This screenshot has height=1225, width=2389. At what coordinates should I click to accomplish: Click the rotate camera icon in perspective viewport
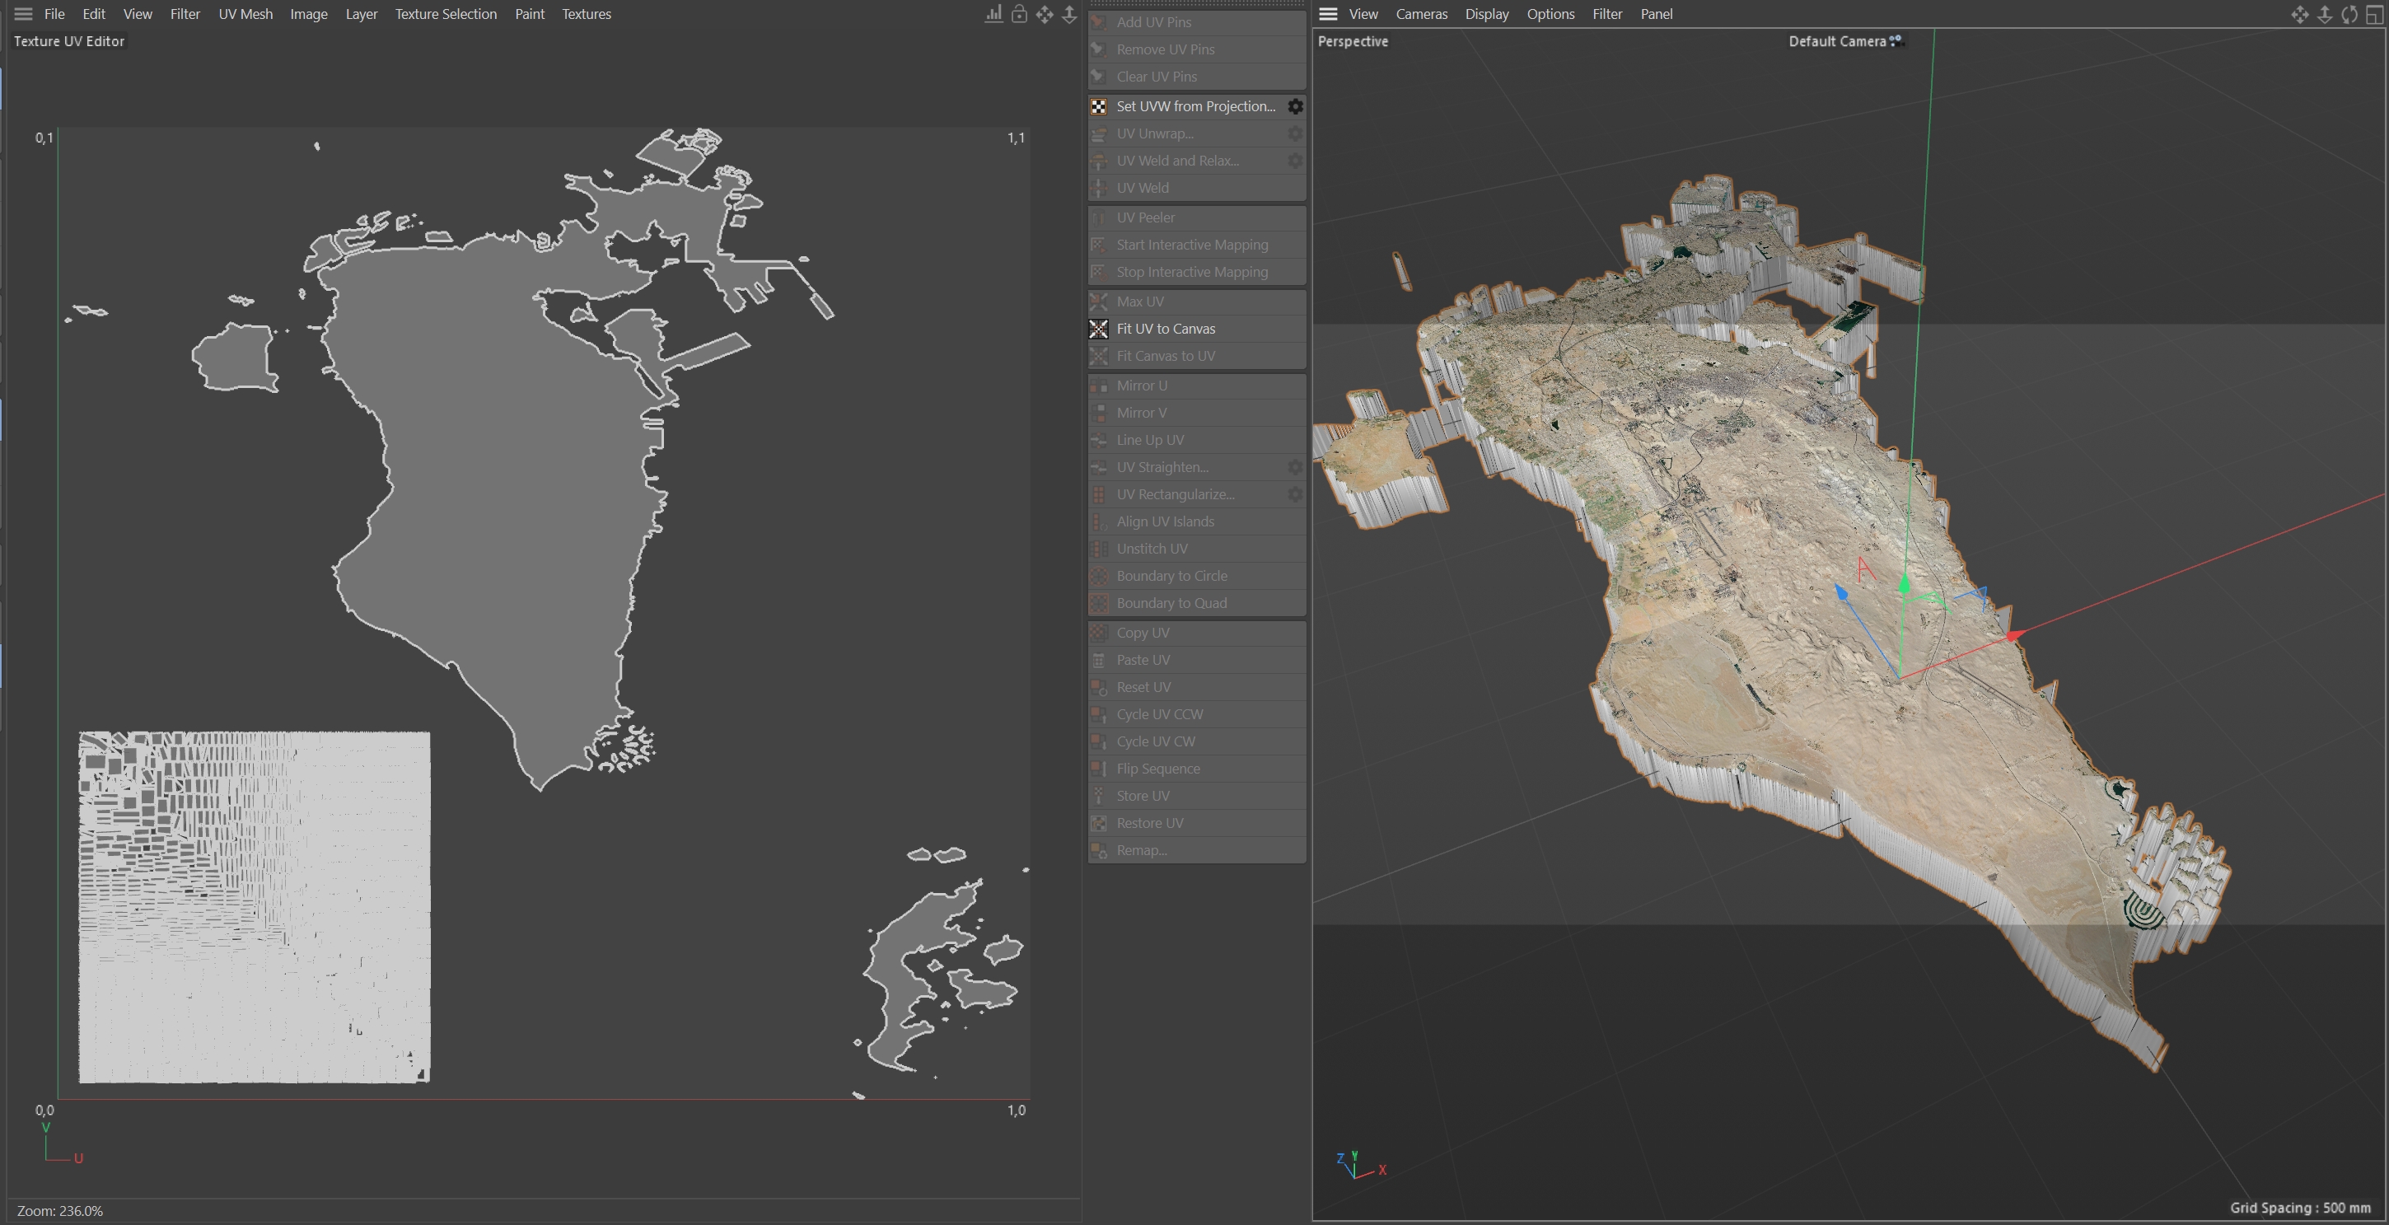pyautogui.click(x=2349, y=14)
